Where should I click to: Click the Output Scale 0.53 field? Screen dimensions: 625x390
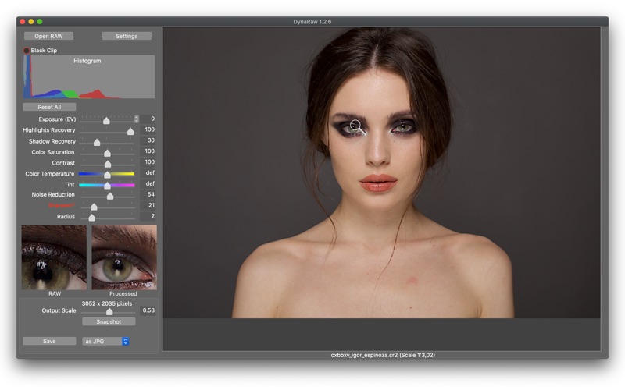tap(148, 310)
